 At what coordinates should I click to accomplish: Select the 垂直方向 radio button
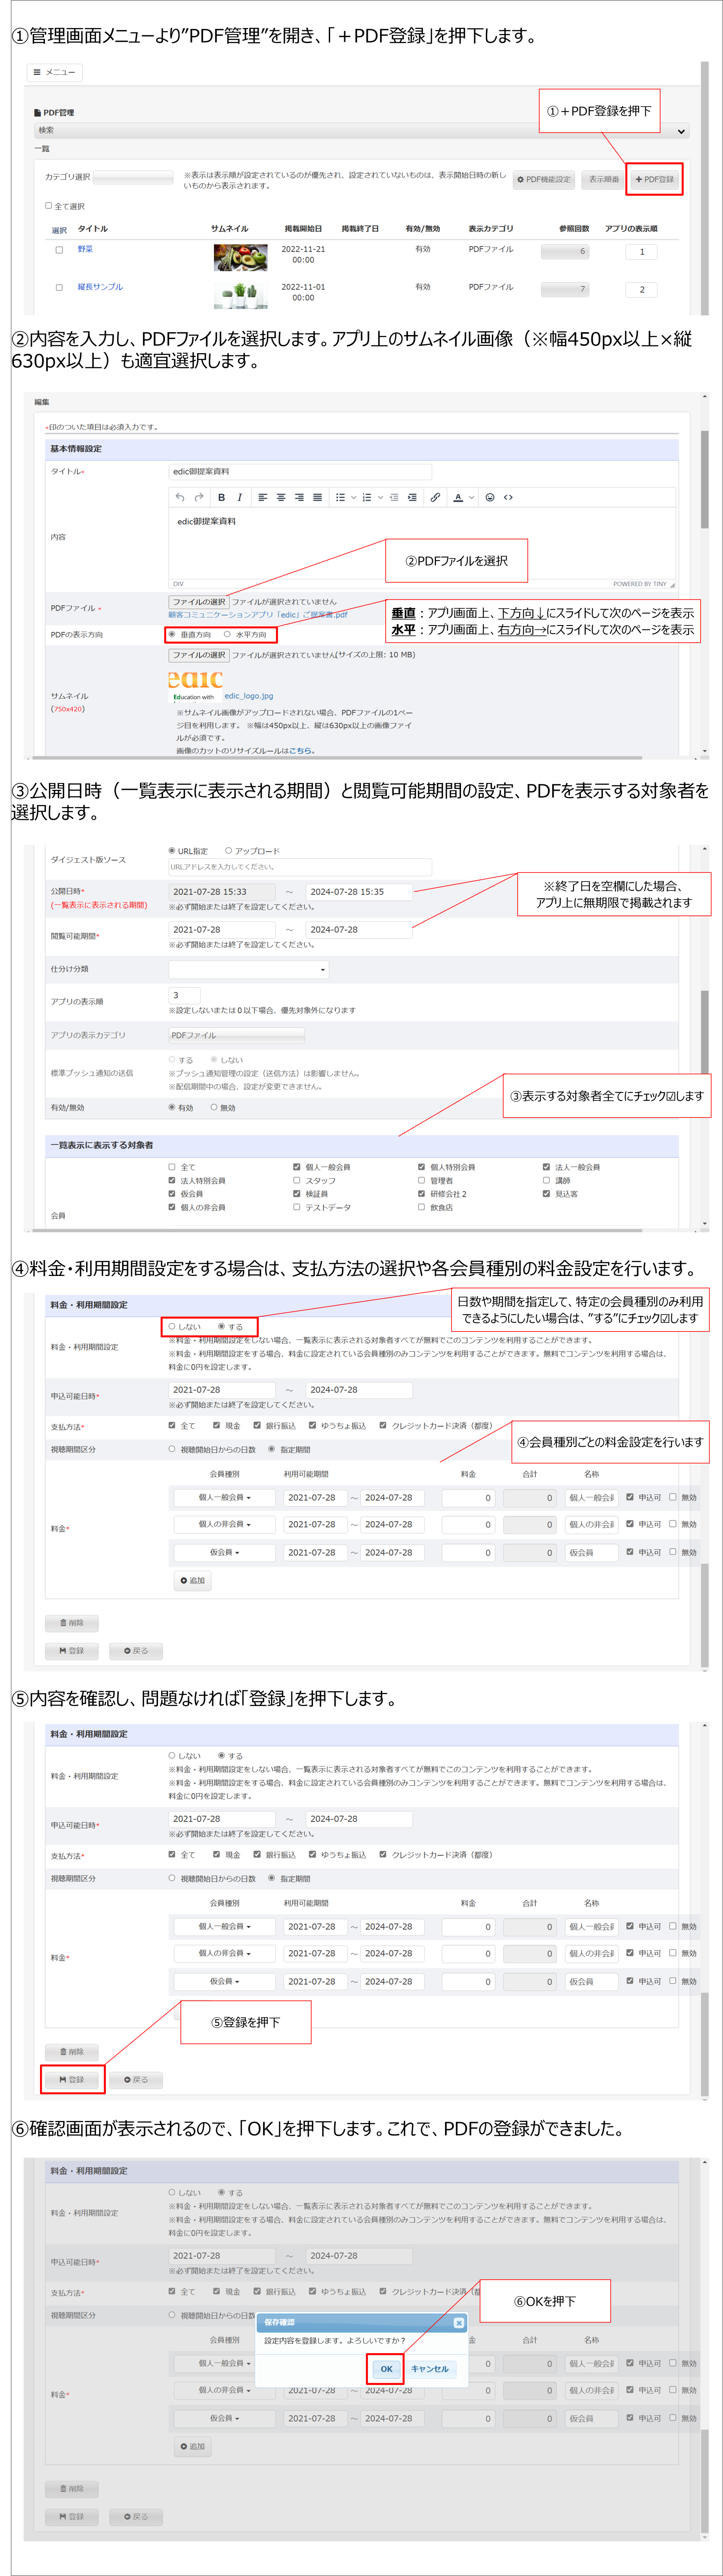point(172,634)
